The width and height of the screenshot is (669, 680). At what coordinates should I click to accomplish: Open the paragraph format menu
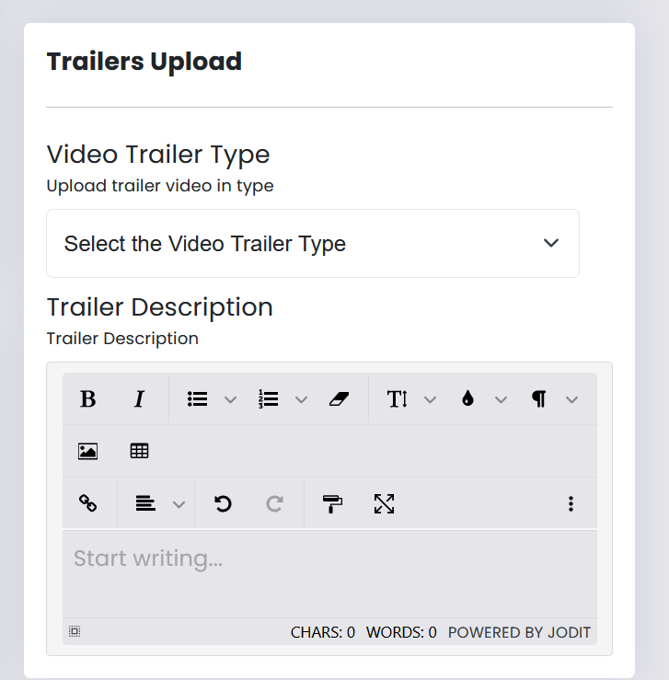[539, 399]
